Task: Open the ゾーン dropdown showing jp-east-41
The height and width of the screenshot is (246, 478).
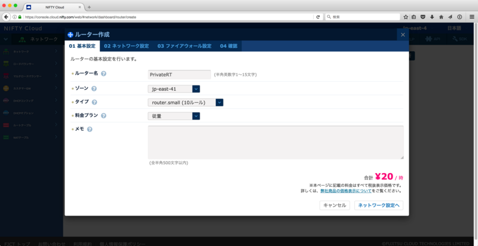Action: coord(174,89)
